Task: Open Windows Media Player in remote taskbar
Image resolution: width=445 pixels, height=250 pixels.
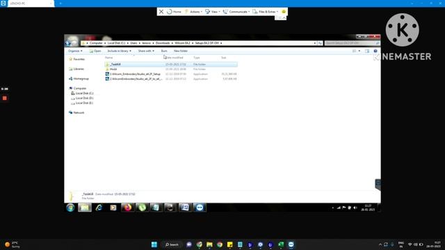Action: pyautogui.click(x=113, y=208)
